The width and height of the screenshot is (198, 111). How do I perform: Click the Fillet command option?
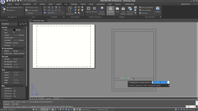pos(145,85)
